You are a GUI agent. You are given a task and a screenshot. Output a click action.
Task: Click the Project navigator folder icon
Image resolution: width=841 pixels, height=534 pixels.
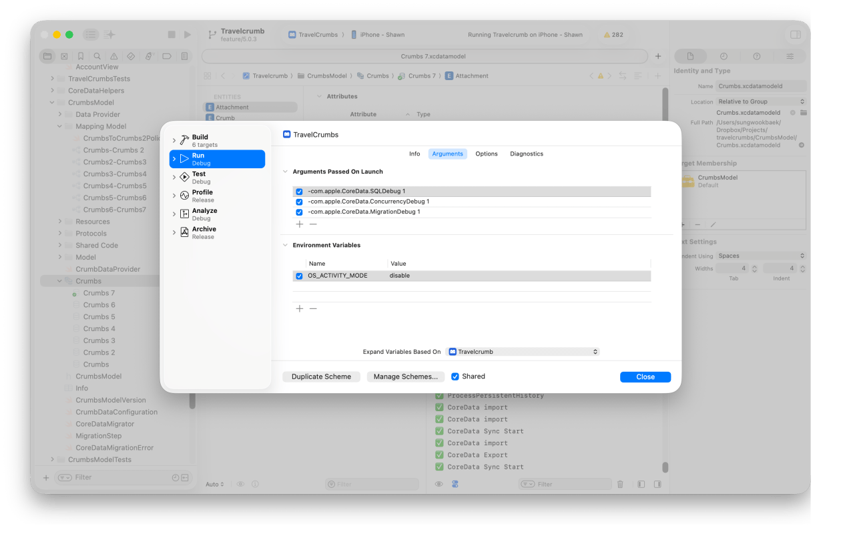point(47,57)
